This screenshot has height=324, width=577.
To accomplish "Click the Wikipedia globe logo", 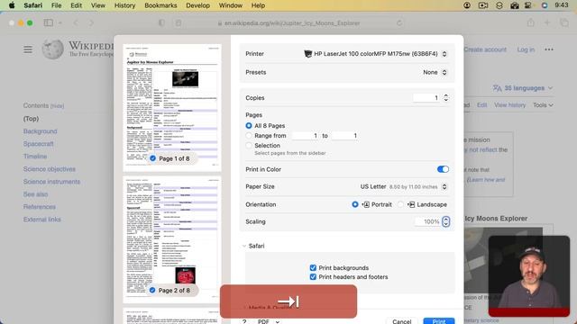I will click(x=52, y=49).
